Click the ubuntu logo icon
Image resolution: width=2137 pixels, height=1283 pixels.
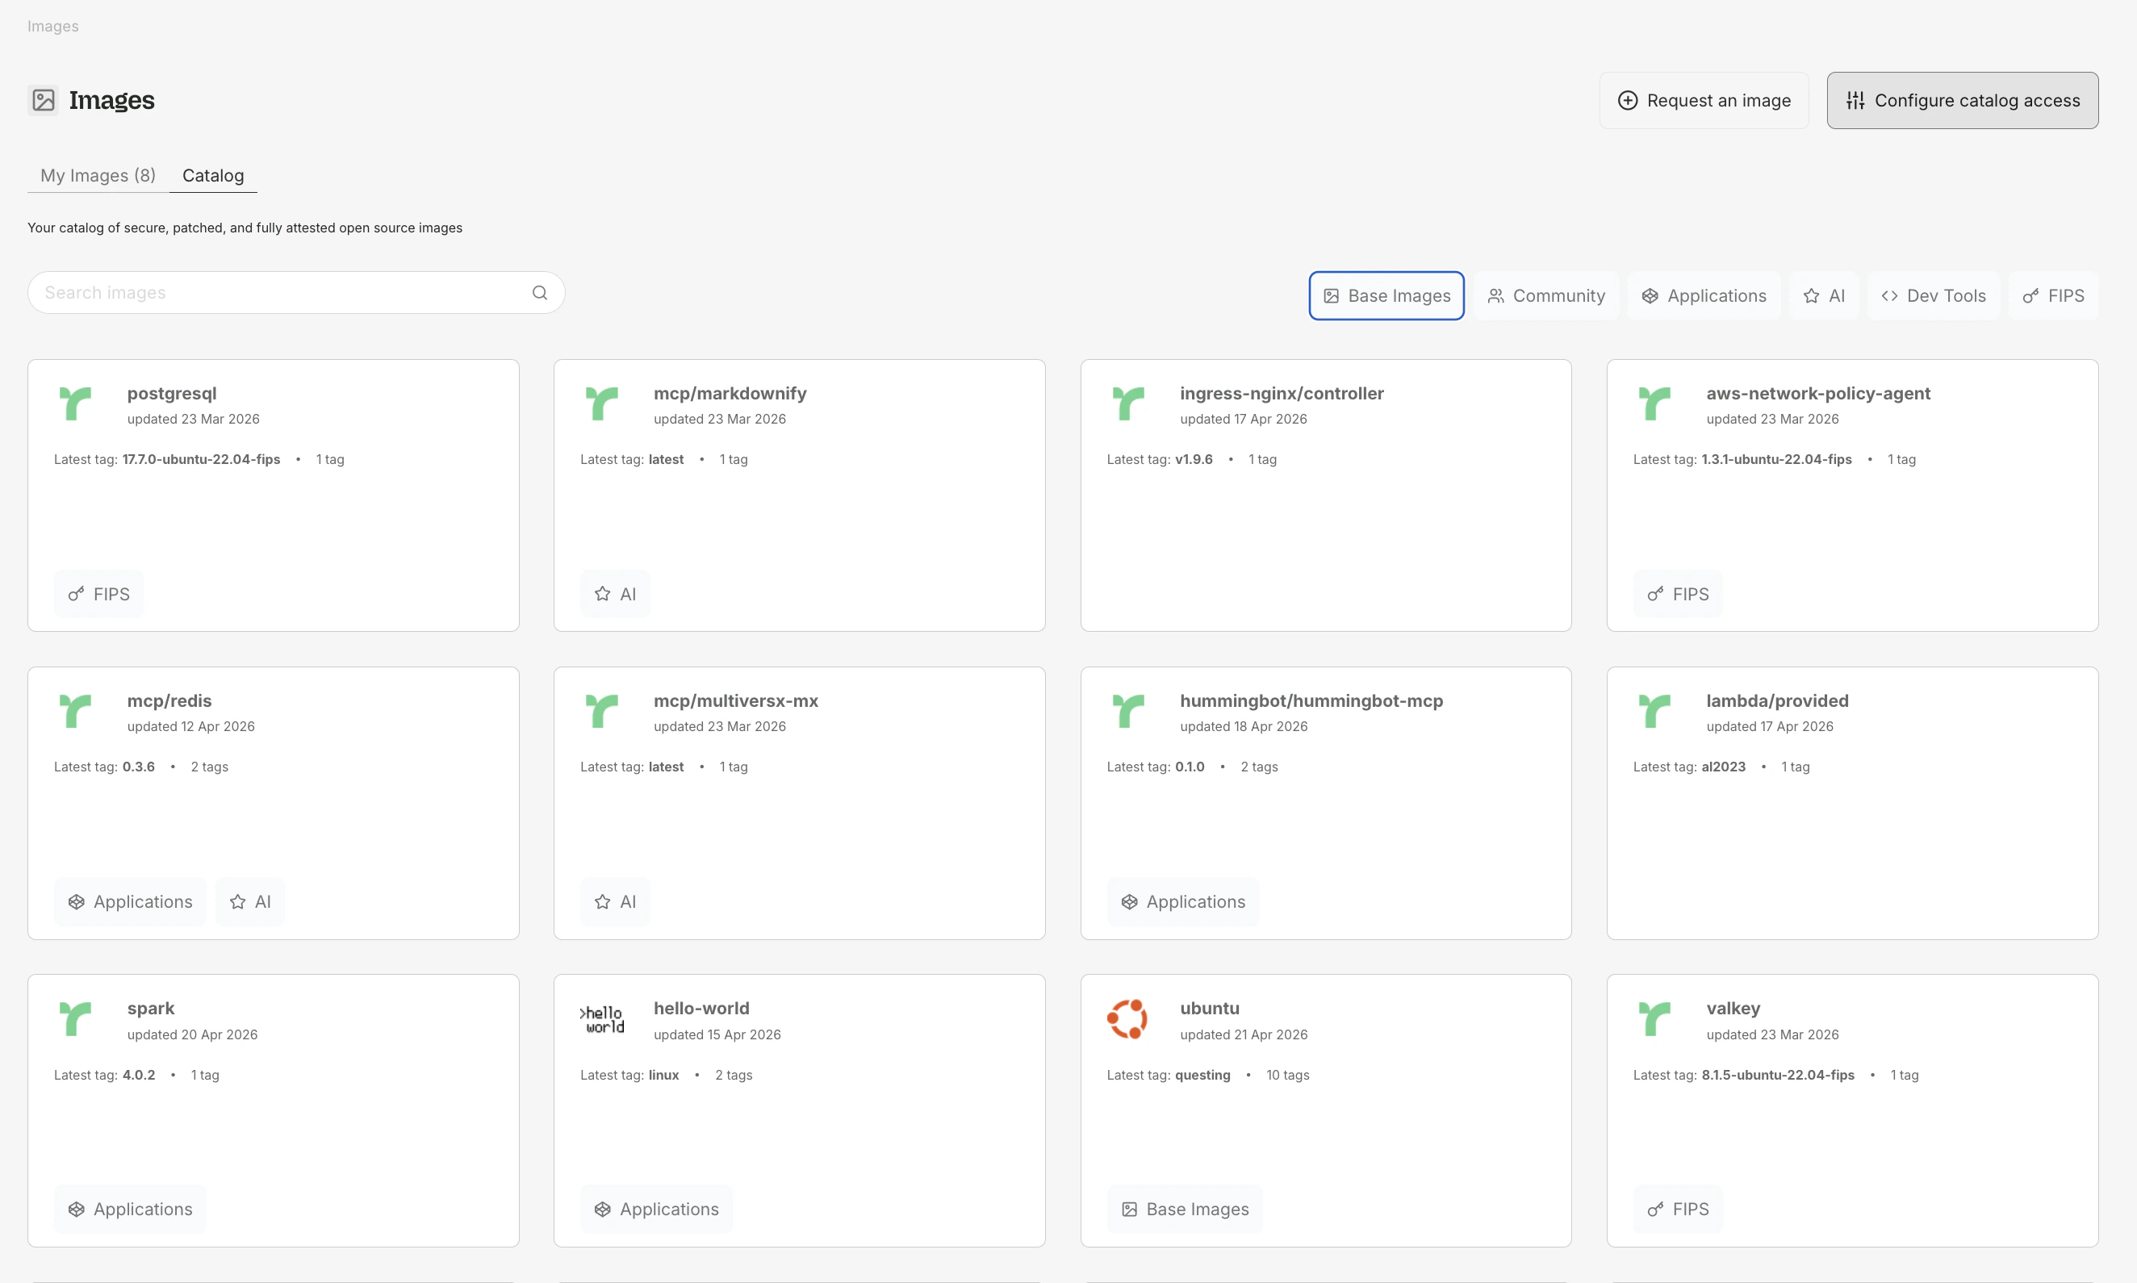pyautogui.click(x=1127, y=1019)
